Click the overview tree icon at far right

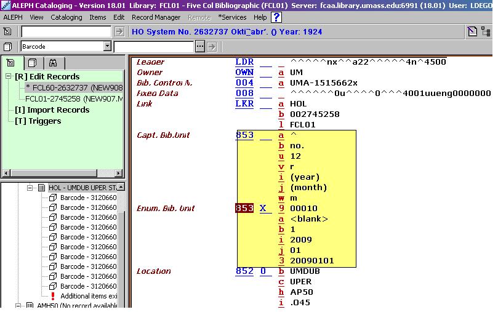pyautogui.click(x=486, y=32)
